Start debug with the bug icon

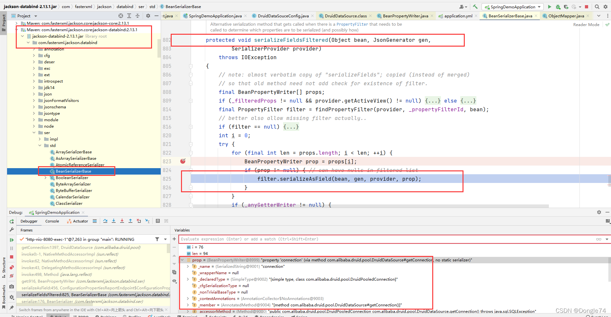[x=558, y=7]
